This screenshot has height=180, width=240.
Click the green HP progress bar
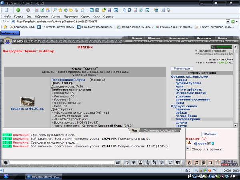[x=224, y=47]
